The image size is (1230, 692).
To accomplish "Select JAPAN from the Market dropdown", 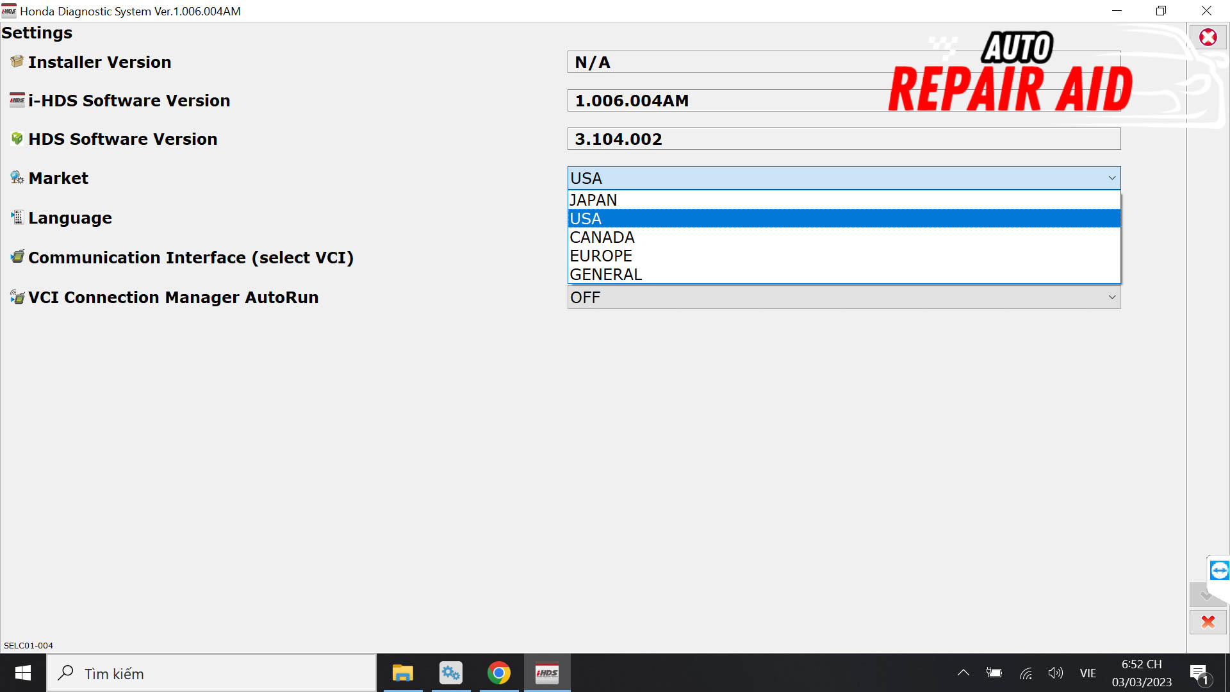I will [842, 199].
